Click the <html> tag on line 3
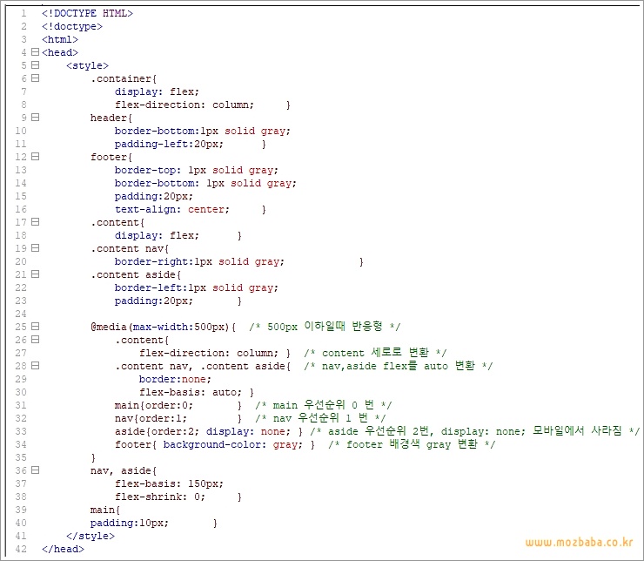 tap(59, 39)
